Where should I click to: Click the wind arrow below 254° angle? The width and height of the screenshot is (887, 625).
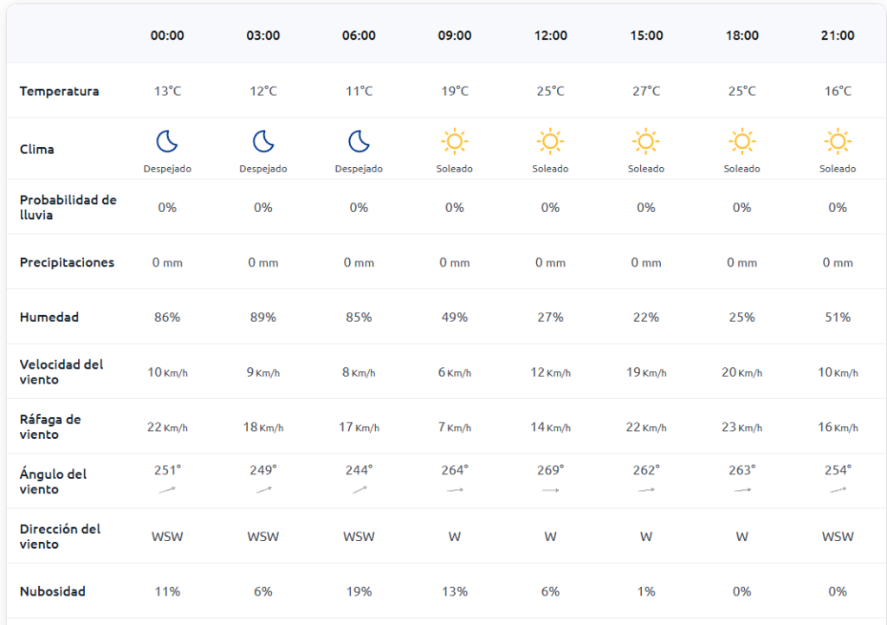pyautogui.click(x=838, y=490)
